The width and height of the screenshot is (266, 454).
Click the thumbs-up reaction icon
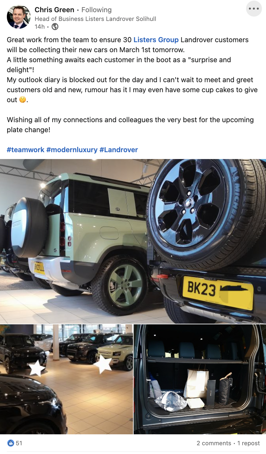coord(11,443)
